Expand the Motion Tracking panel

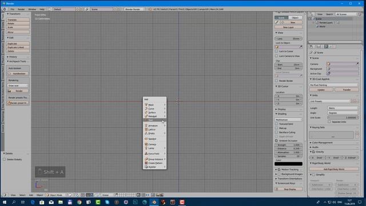point(276,169)
